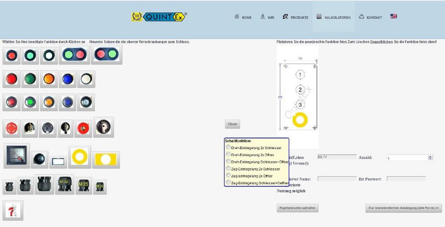Pick the yellow rectangular label with white circle
Screen dimensions: 445x227
(106, 160)
